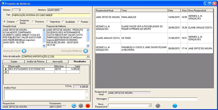Switch to the Equipe tab
218x110 pixels.
pos(14,61)
